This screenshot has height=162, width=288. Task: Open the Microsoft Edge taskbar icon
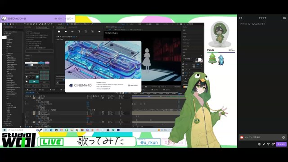tap(51, 130)
